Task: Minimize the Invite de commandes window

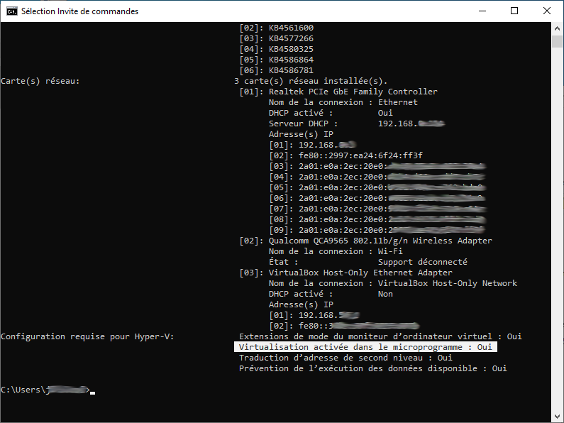Action: point(482,11)
